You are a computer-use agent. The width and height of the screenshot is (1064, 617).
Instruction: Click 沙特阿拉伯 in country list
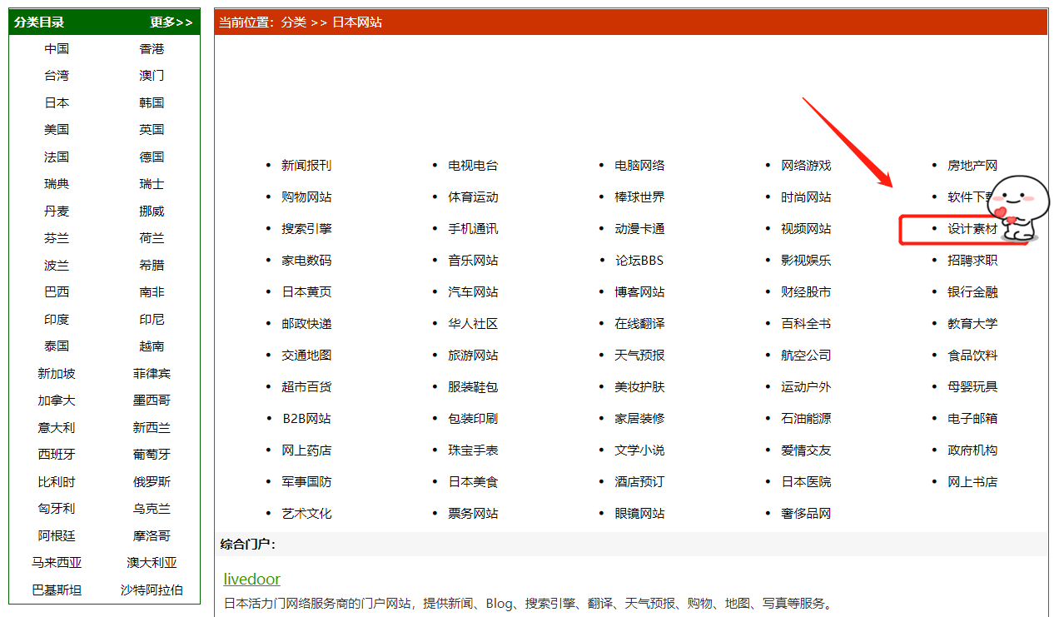point(152,590)
